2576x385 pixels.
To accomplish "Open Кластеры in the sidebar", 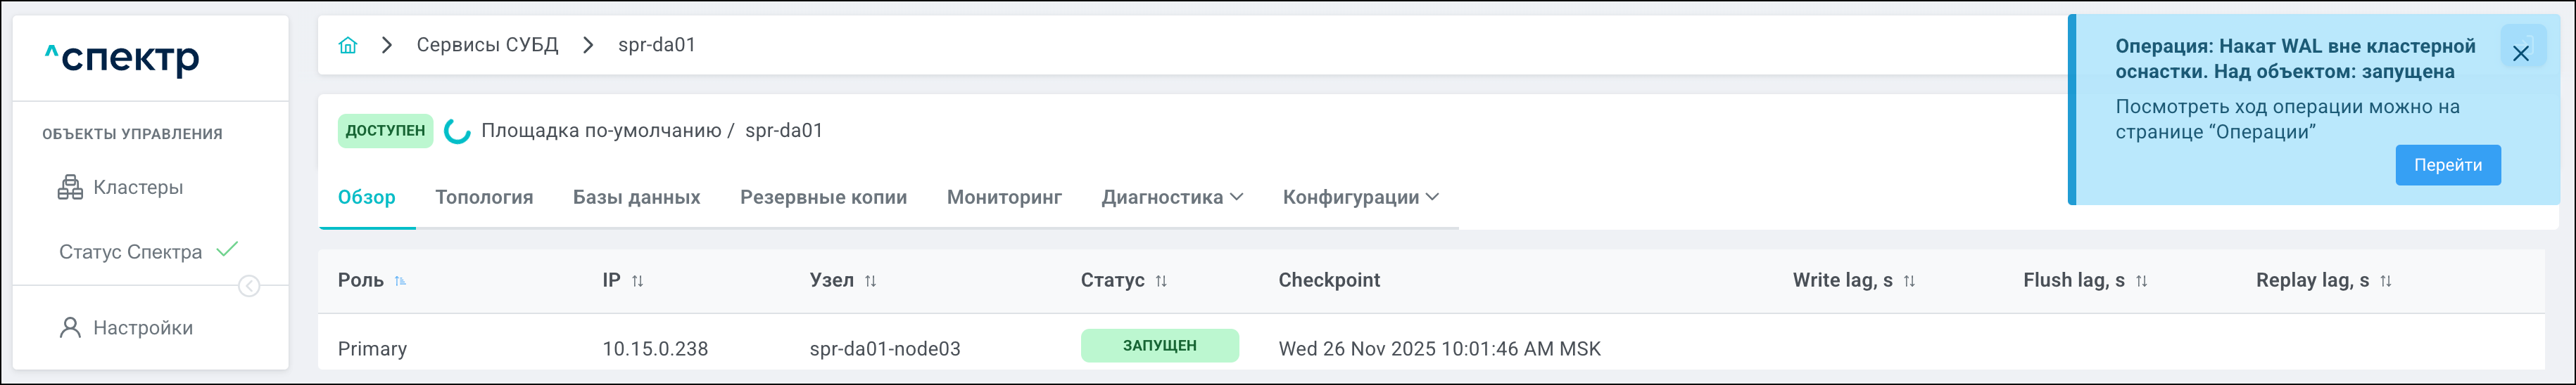I will 137,188.
